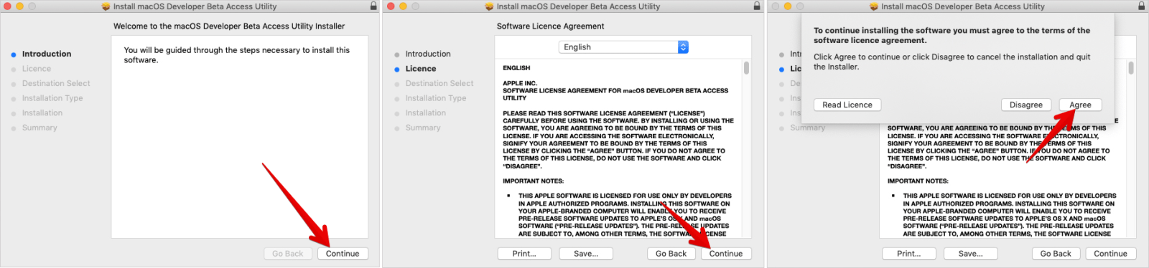Select the Installation step in the Welcome window sidebar
The width and height of the screenshot is (1149, 268).
click(42, 113)
